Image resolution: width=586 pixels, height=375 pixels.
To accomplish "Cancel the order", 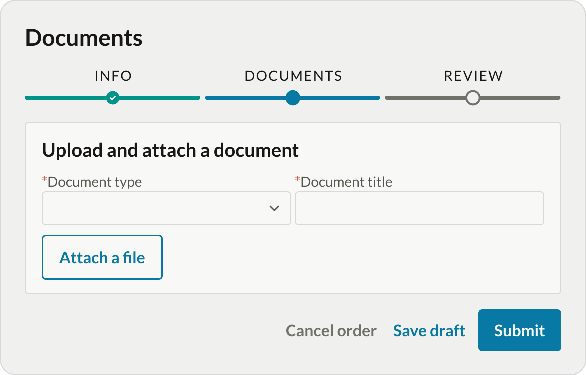I will [x=331, y=331].
